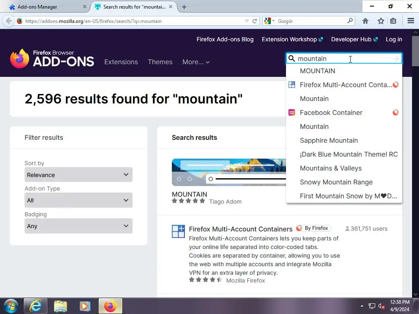Viewport: 419px width, 314px height.
Task: Open the Sort by Relevance dropdown
Action: [x=78, y=175]
